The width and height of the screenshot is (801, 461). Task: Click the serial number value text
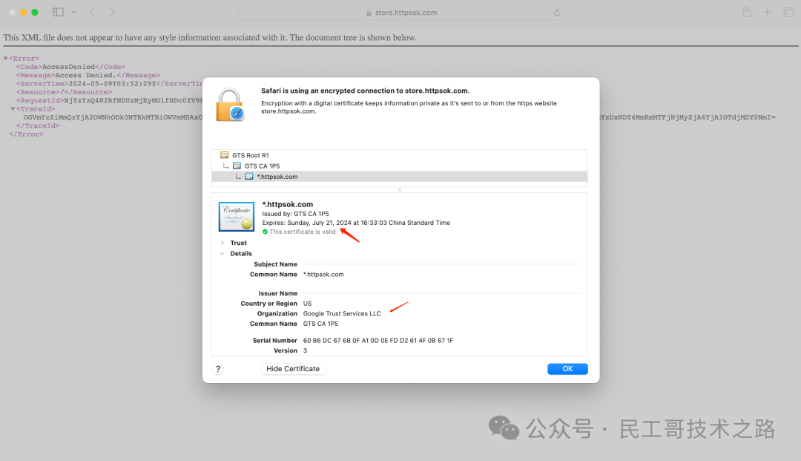(x=378, y=341)
